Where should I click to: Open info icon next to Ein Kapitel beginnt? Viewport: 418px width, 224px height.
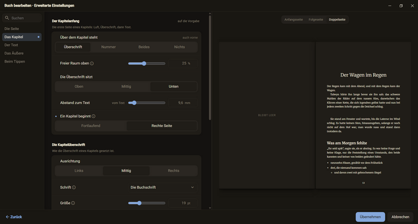(94, 116)
